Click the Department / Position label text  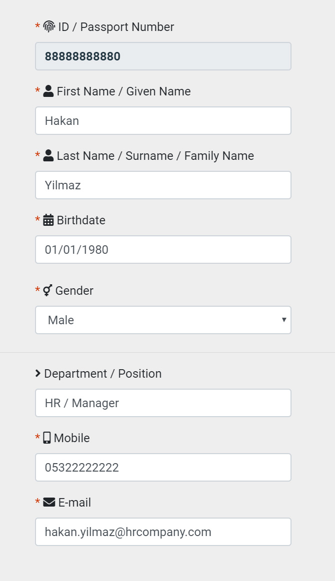tap(103, 374)
